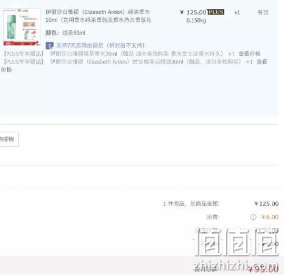Open the 绿茶香水30ml gift item link
Viewport: 284px width, 276px height.
point(137,54)
